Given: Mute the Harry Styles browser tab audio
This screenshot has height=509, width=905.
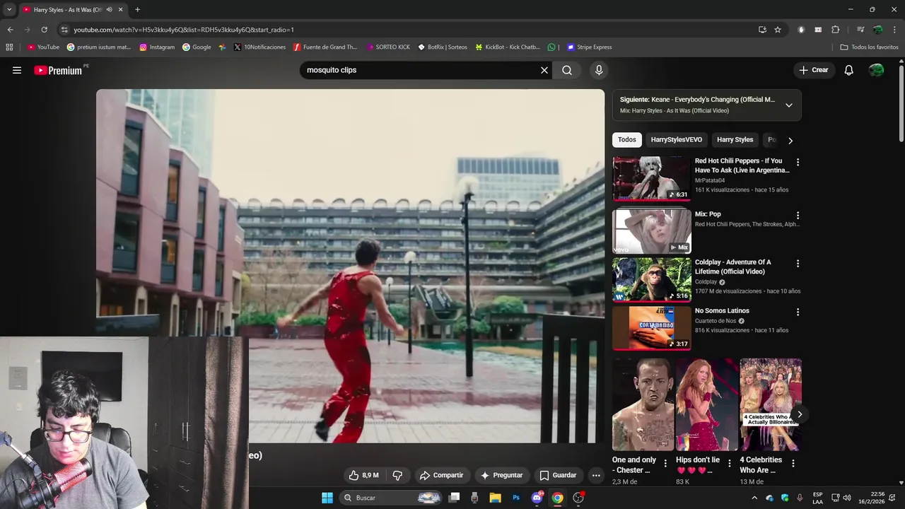Looking at the screenshot, I should (x=109, y=10).
